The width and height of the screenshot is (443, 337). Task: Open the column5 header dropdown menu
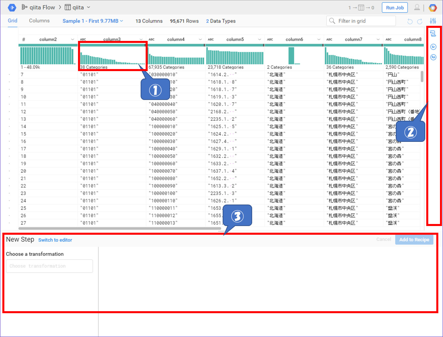point(260,40)
